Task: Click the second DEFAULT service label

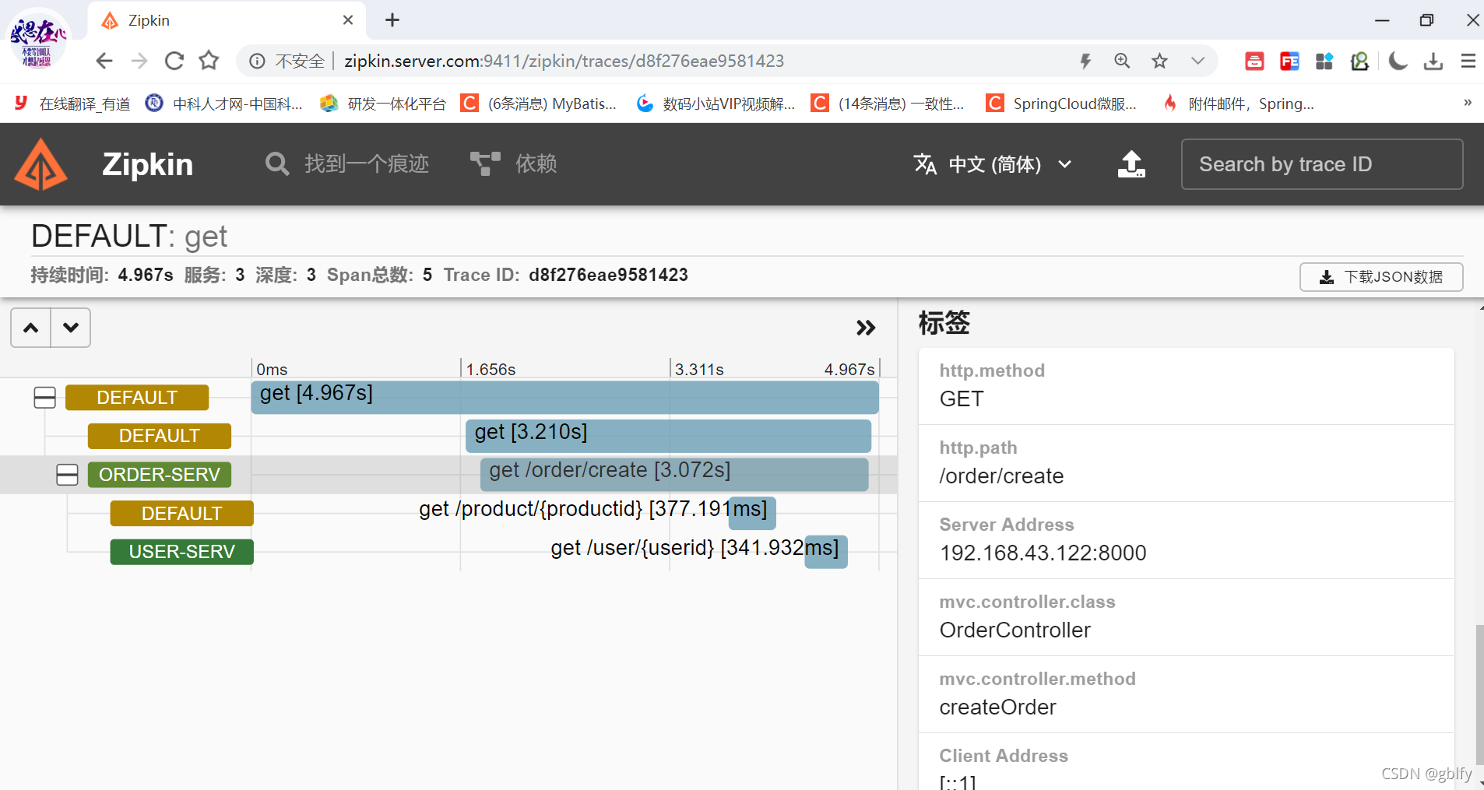Action: (160, 436)
